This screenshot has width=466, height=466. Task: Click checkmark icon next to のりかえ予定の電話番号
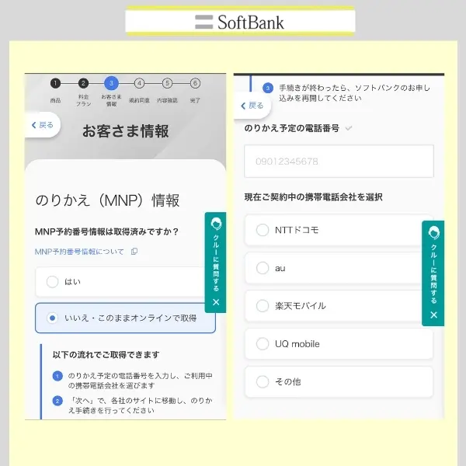[x=349, y=128]
